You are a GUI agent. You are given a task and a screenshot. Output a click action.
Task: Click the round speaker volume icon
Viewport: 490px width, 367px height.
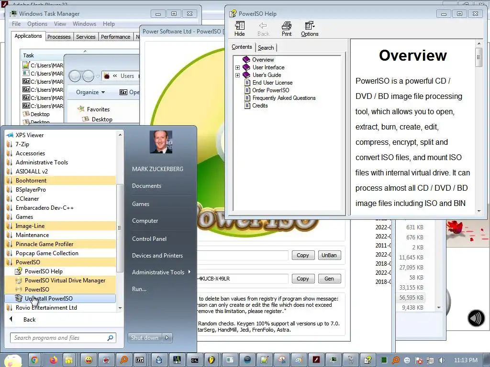(476, 318)
